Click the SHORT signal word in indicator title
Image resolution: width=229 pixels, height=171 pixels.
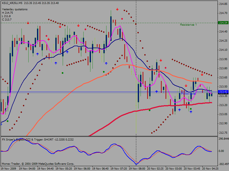(x=49, y=139)
